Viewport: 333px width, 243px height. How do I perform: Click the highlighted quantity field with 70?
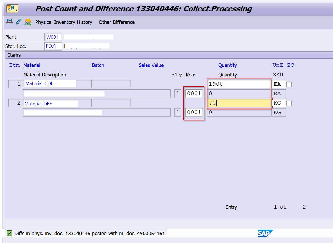click(239, 103)
